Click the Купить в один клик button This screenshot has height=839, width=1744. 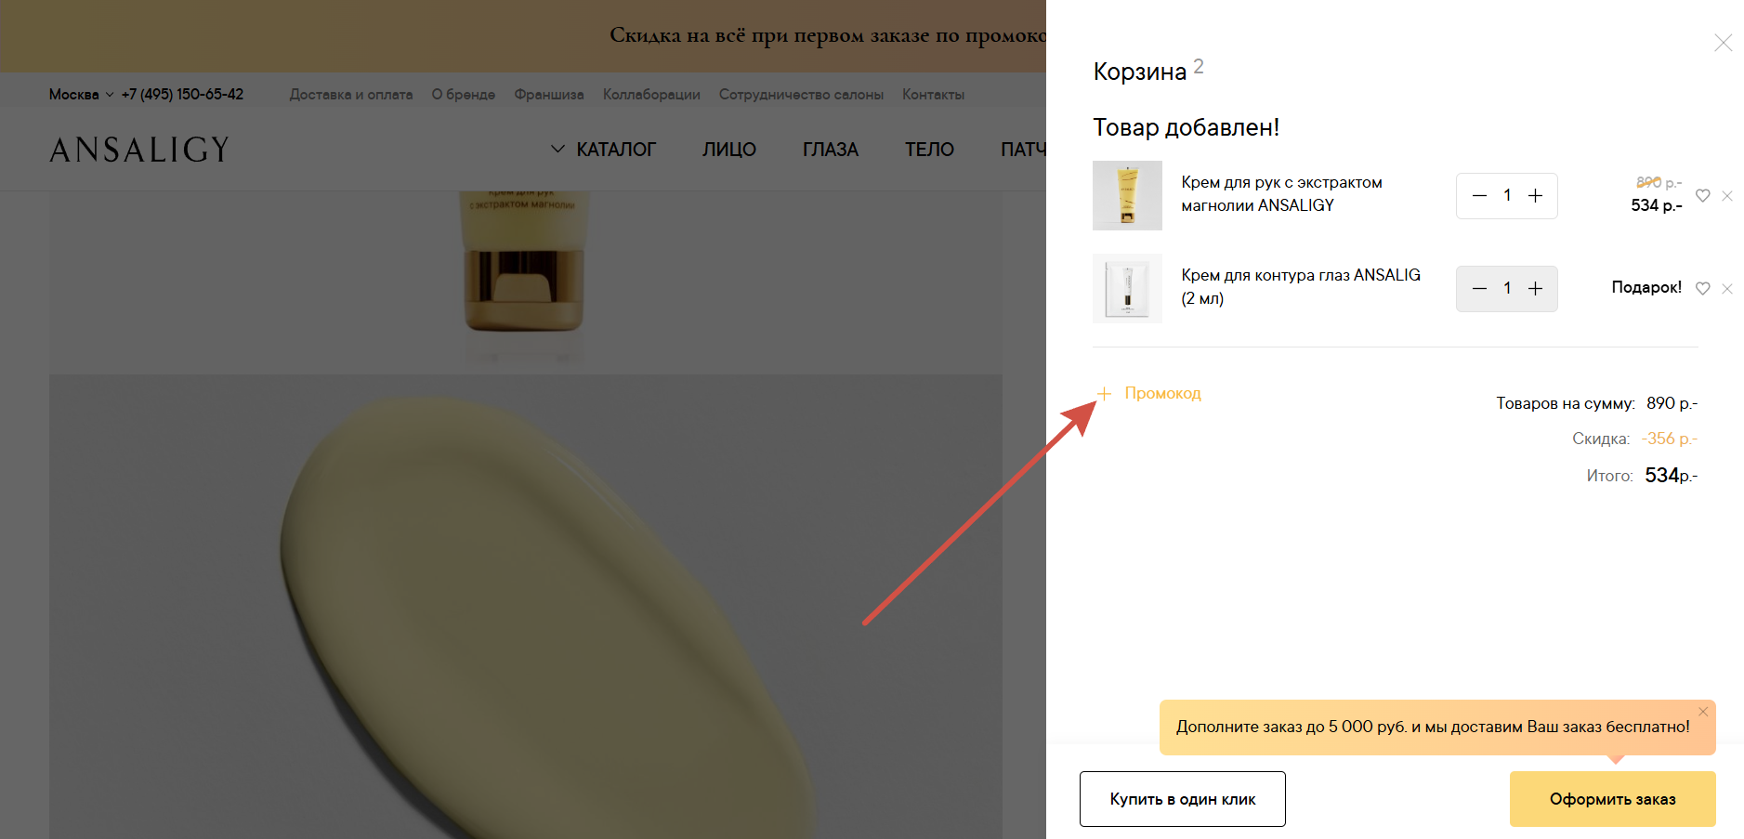[1182, 799]
